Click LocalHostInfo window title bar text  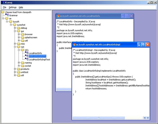[80, 16]
